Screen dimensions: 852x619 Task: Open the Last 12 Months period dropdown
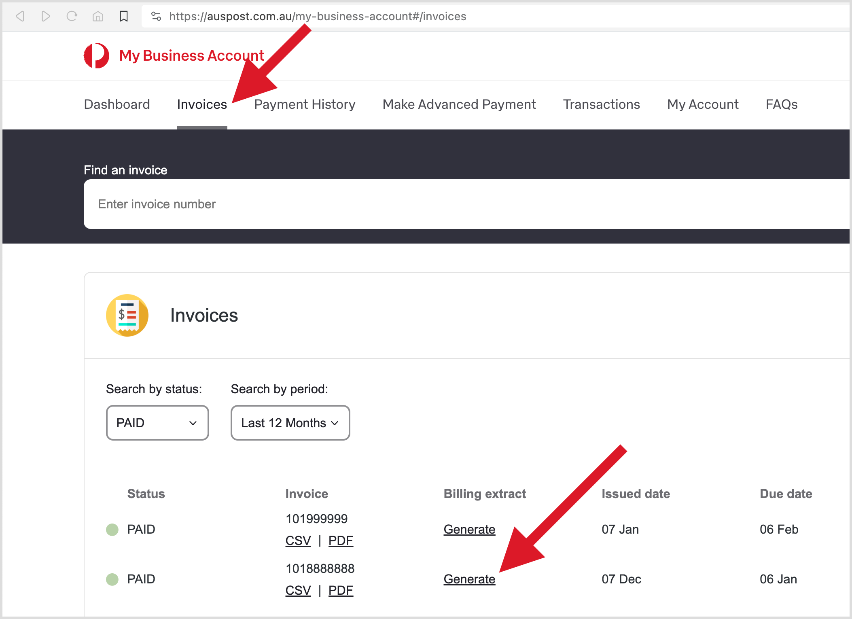click(x=290, y=423)
